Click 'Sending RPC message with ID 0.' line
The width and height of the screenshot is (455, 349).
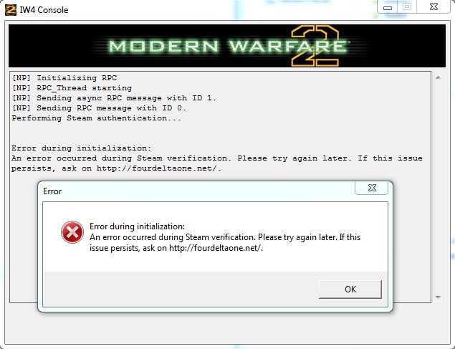tap(111, 108)
